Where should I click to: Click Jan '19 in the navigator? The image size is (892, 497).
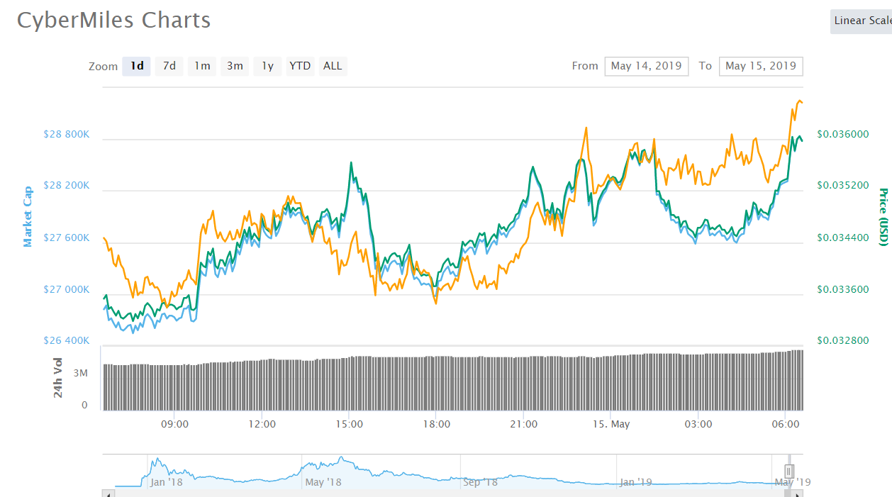(x=636, y=483)
